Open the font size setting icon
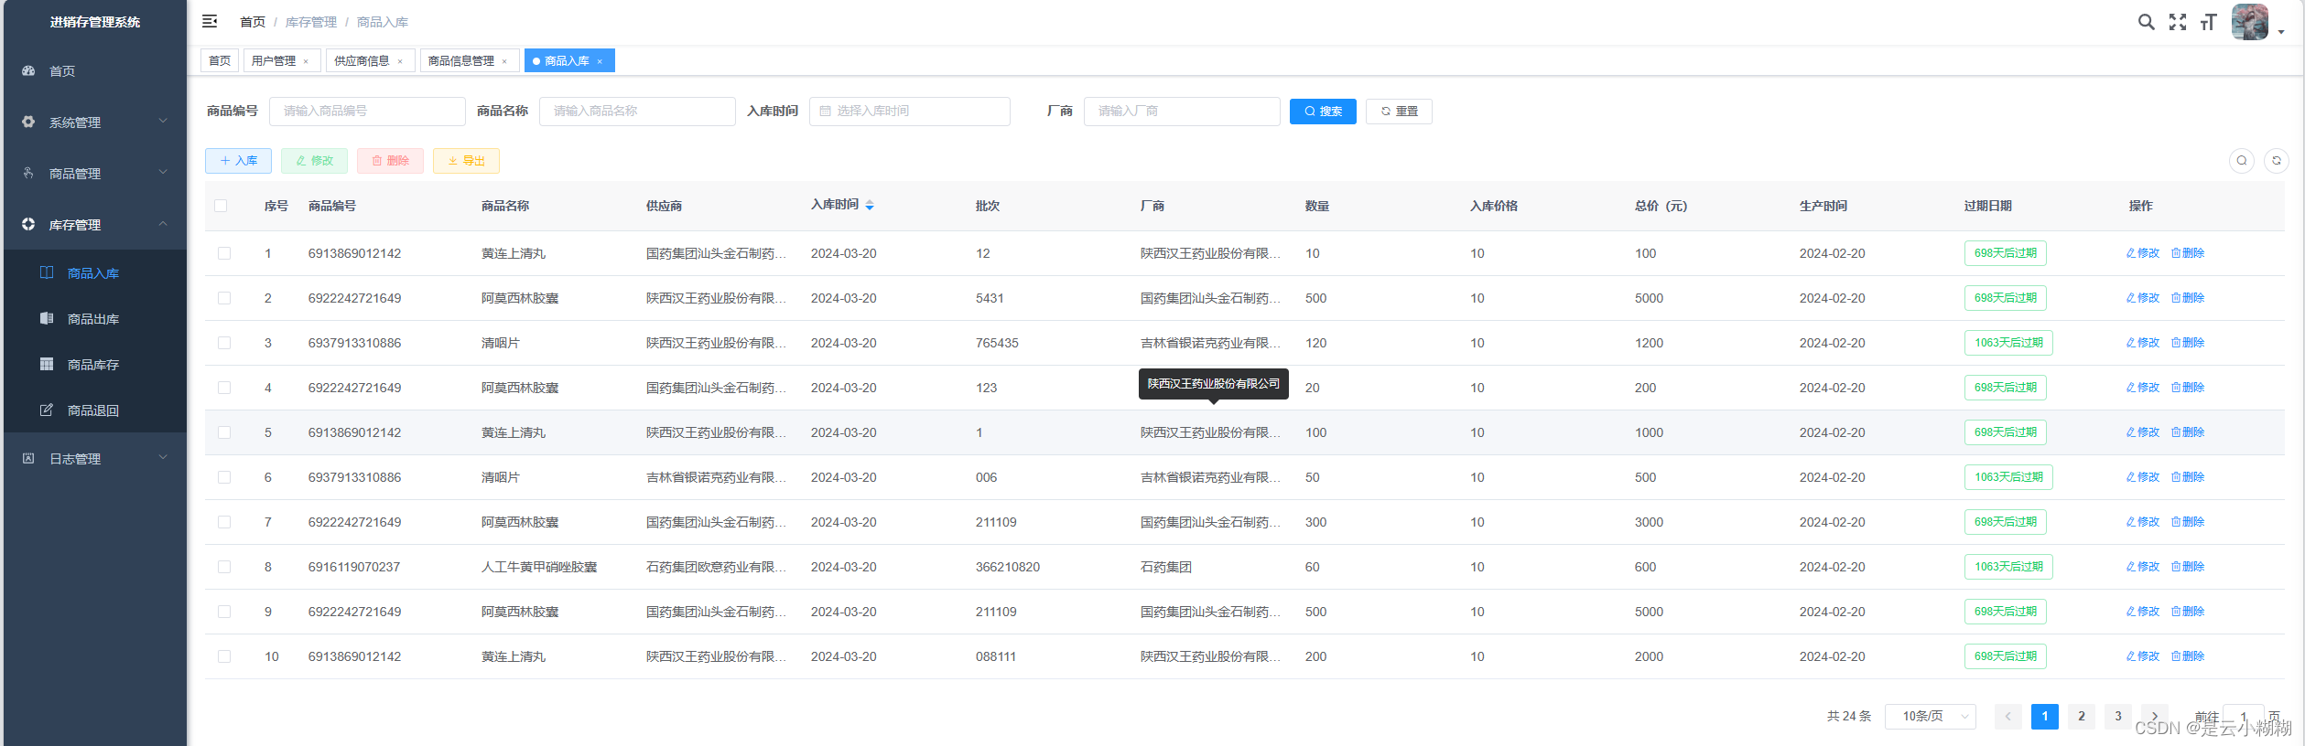Screen dimensions: 2305x746 click(x=2208, y=22)
